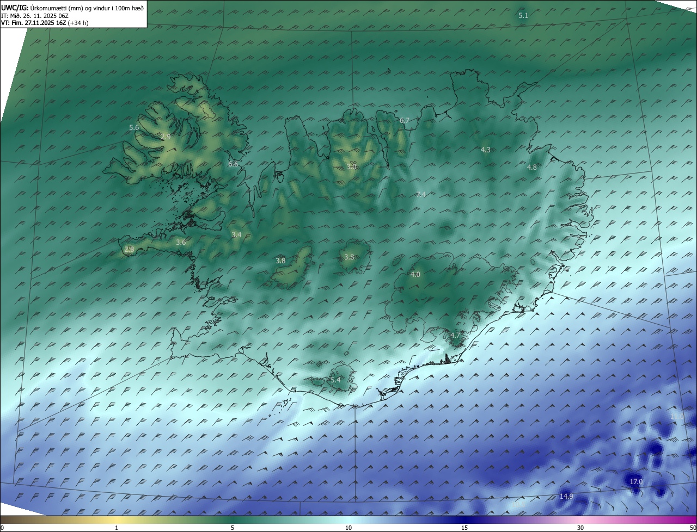The width and height of the screenshot is (697, 532).
Task: Click the 5.1 value at the top
Action: [523, 16]
